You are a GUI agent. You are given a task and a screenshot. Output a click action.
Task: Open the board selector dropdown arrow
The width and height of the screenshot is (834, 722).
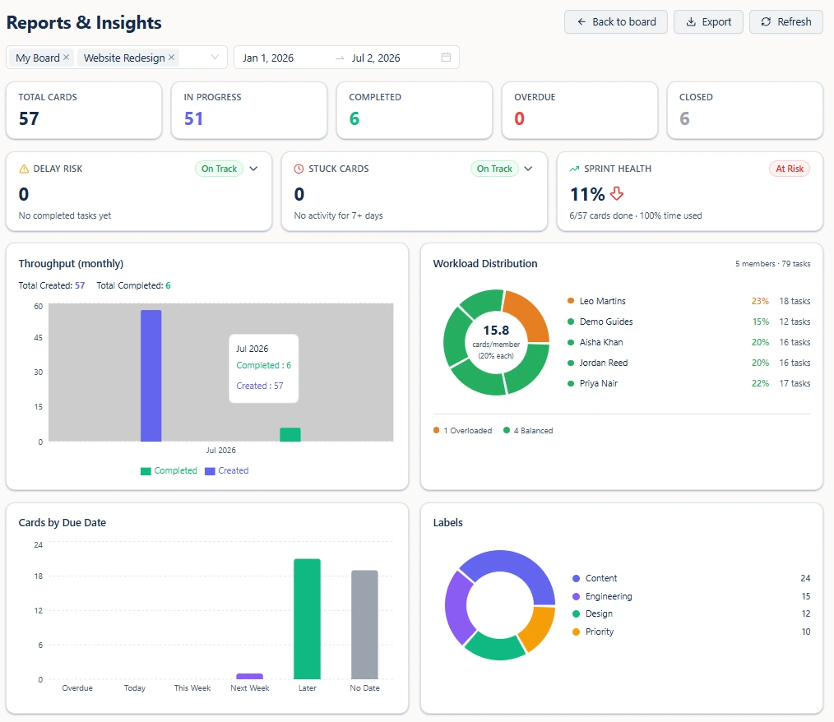pos(215,58)
